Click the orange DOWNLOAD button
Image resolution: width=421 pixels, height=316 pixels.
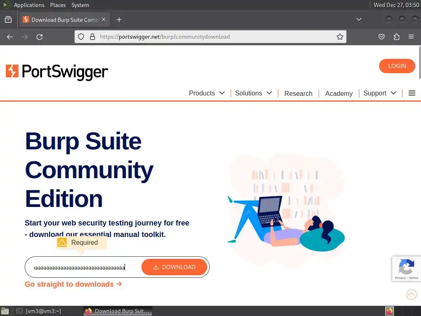click(x=174, y=267)
